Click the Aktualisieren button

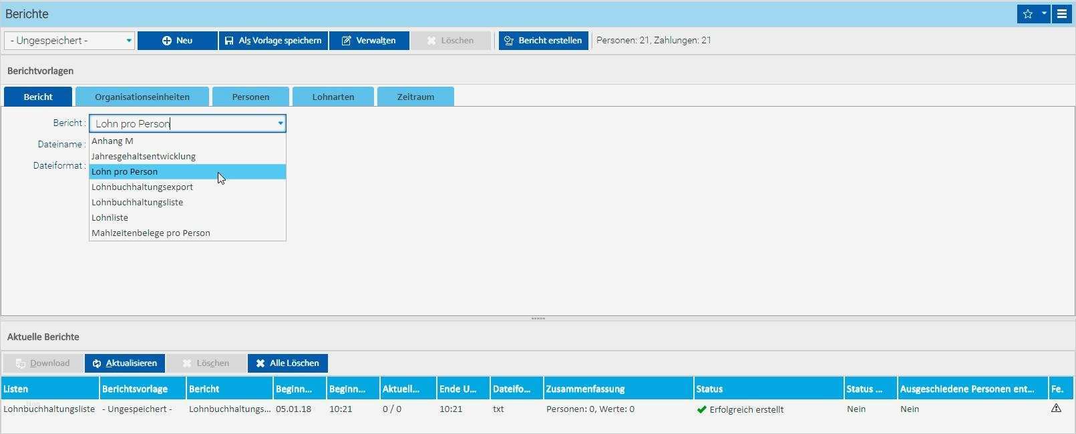point(125,363)
